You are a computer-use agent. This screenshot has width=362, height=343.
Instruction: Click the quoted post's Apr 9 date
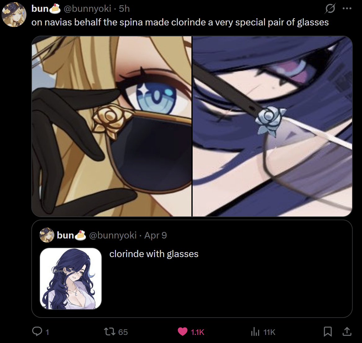pyautogui.click(x=156, y=235)
